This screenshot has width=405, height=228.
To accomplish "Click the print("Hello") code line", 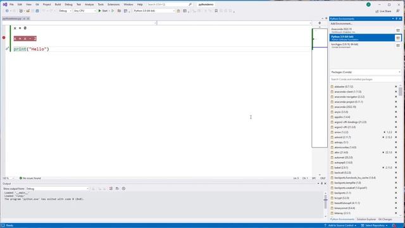I will (31, 49).
